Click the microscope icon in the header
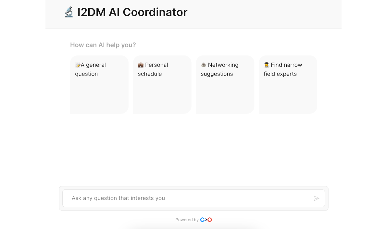This screenshot has height=229, width=387. 69,12
